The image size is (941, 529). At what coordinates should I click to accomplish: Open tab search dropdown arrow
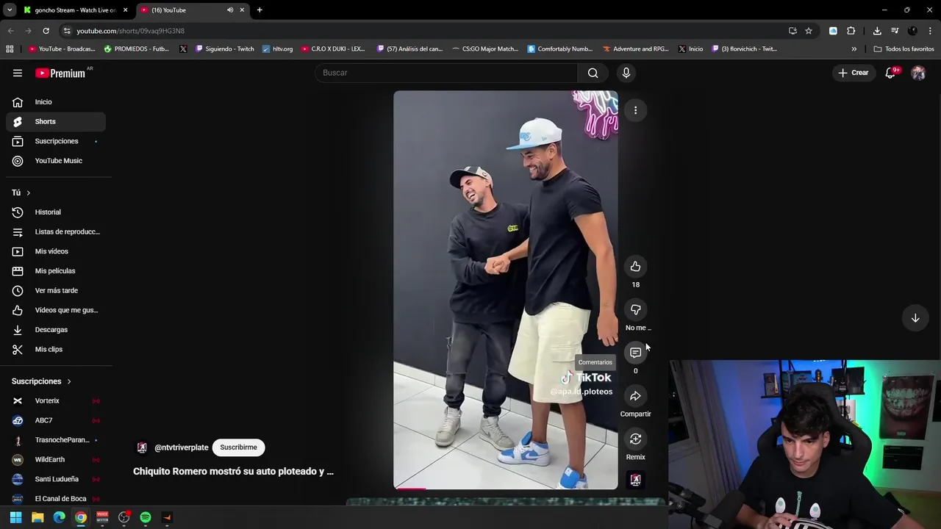(x=10, y=10)
